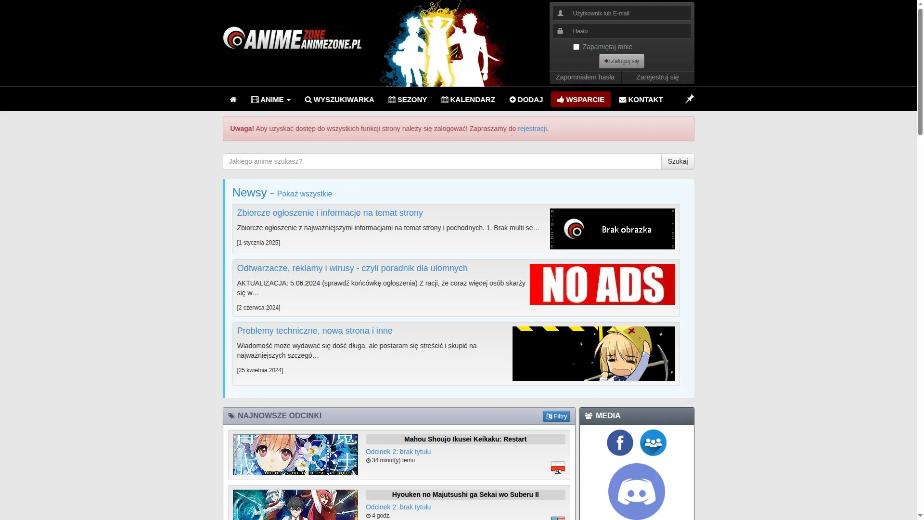924x520 pixels.
Task: Open the SEZONY page
Action: [x=408, y=100]
